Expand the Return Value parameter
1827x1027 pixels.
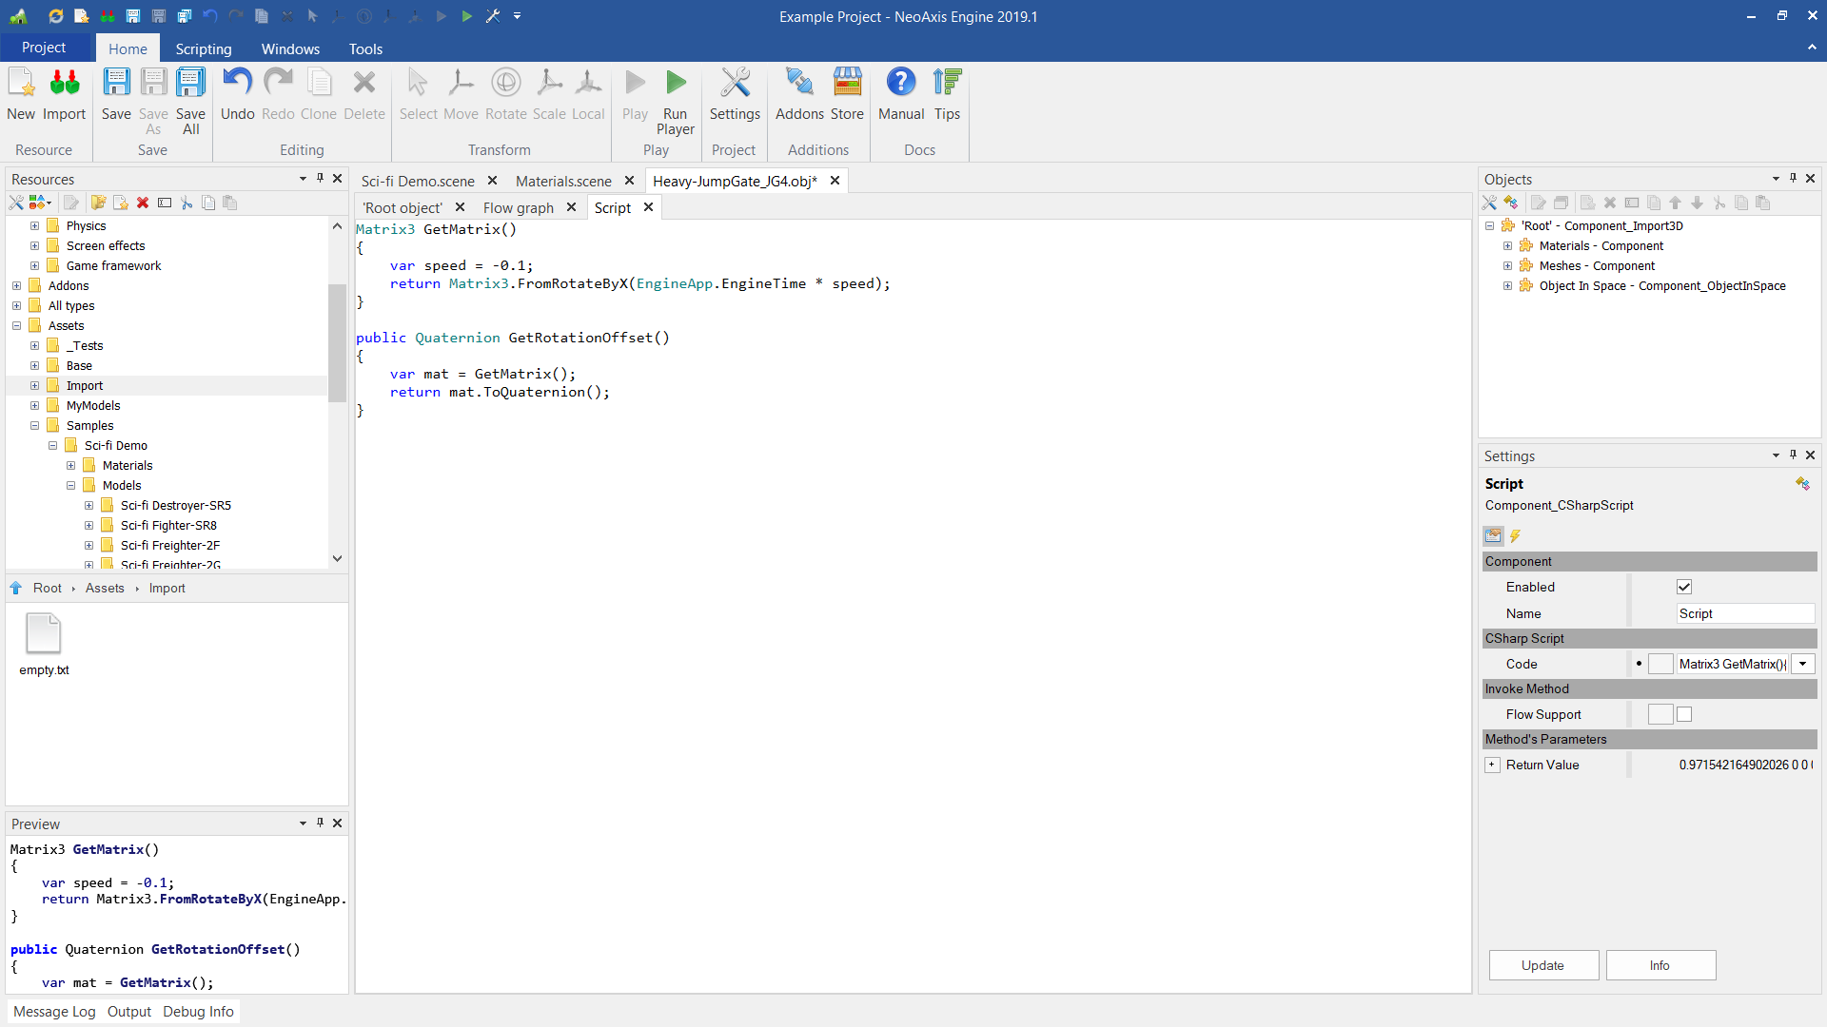coord(1492,765)
